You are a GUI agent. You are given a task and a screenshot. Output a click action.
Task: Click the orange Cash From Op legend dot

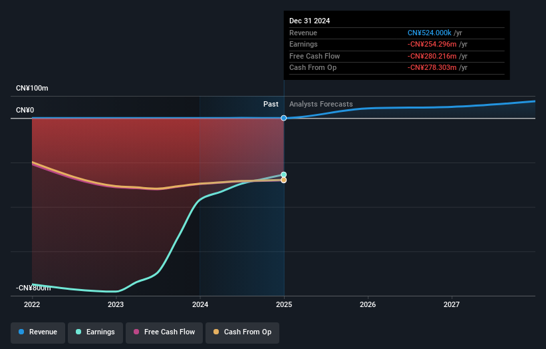click(x=216, y=332)
